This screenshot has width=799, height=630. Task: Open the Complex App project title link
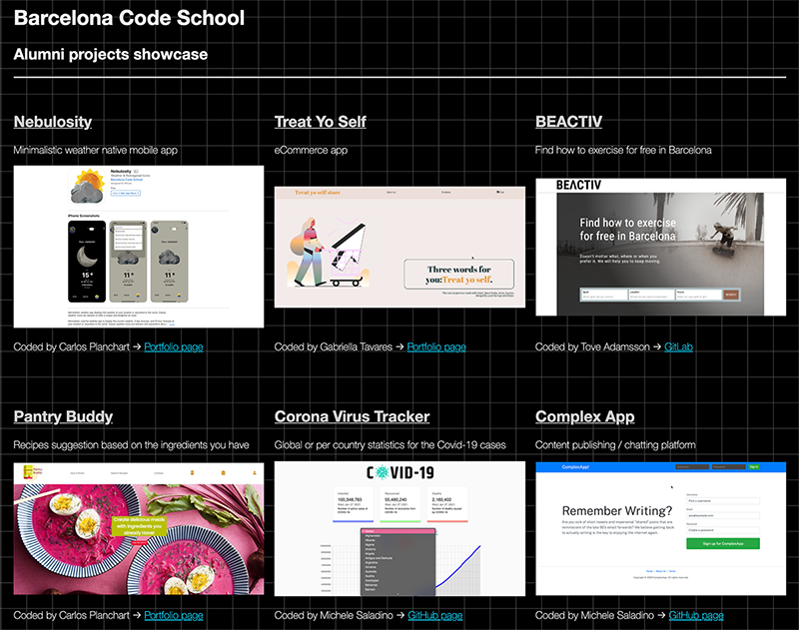[x=585, y=416]
